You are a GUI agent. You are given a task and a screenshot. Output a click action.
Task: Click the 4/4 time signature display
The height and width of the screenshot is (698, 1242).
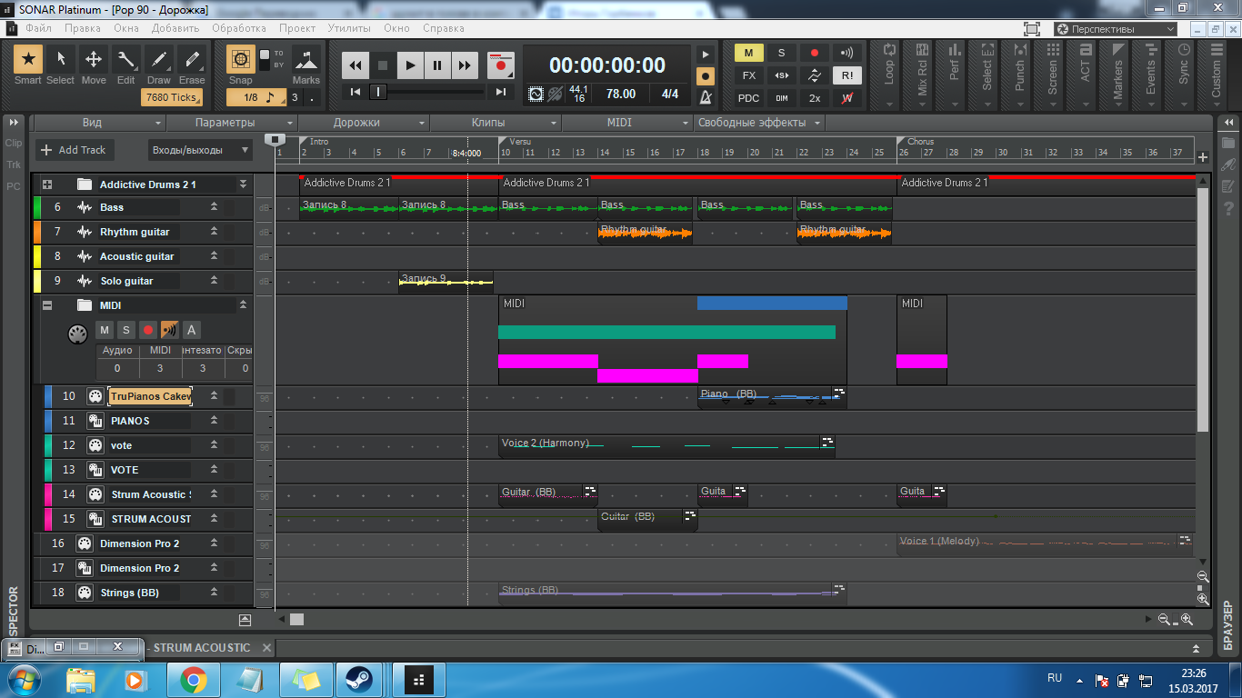click(670, 94)
